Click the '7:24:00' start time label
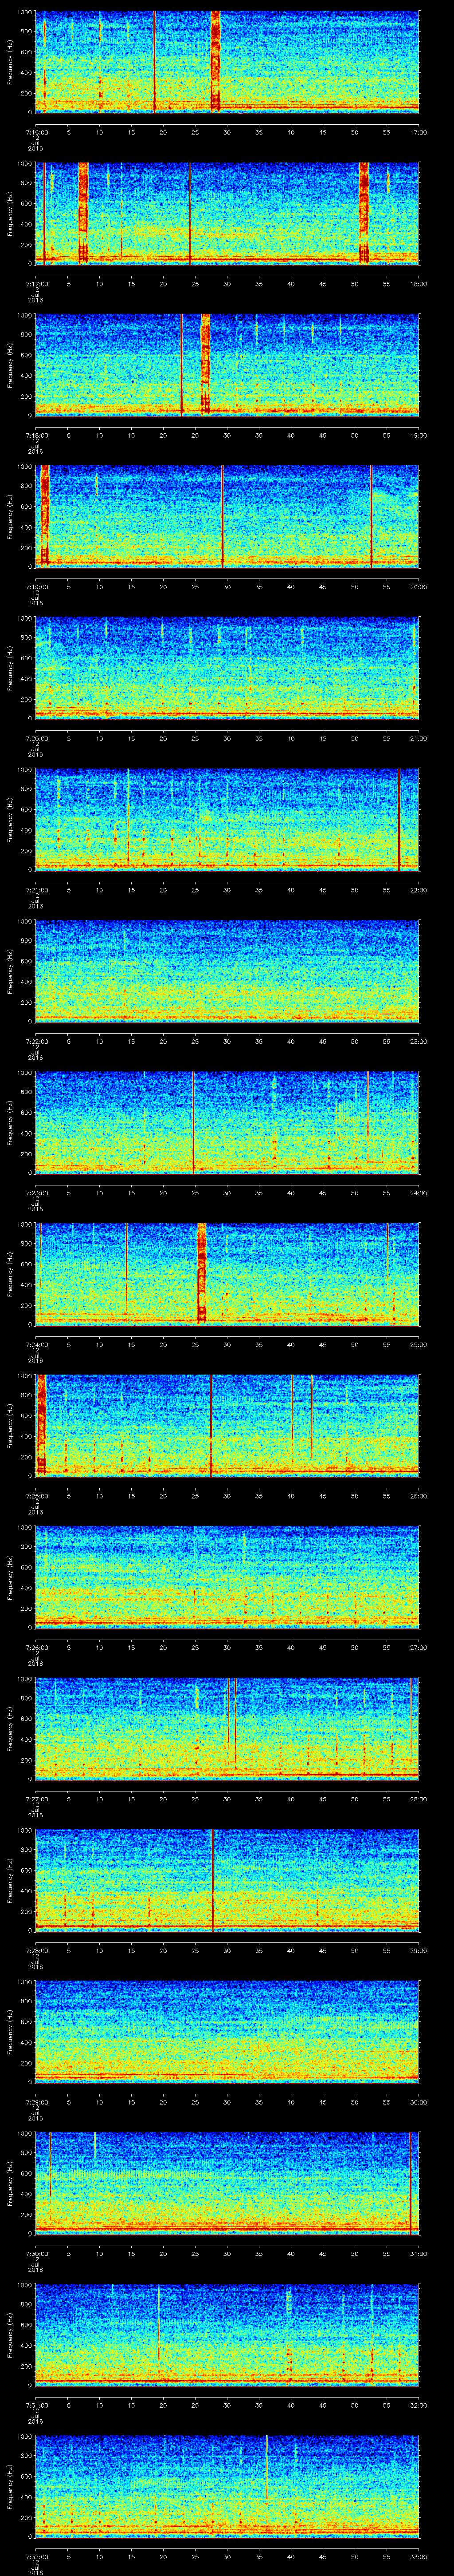This screenshot has height=2576, width=454. point(37,1344)
